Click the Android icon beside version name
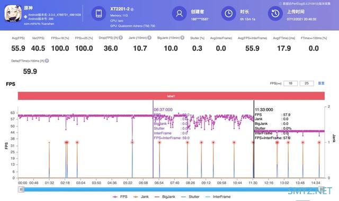Screen dimensions: 339x201 coord(25,16)
